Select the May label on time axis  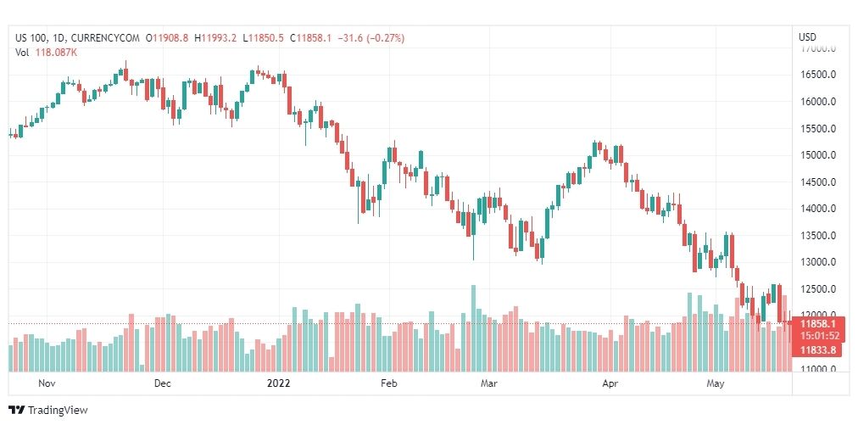(716, 383)
